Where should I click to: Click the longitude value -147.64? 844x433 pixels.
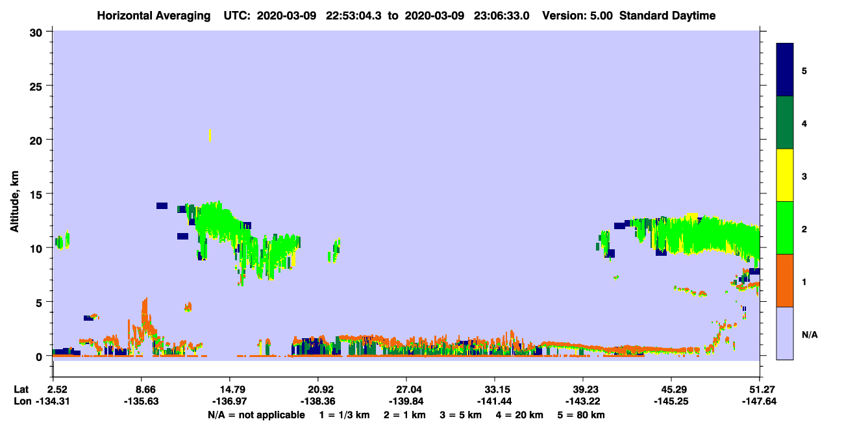coord(760,401)
